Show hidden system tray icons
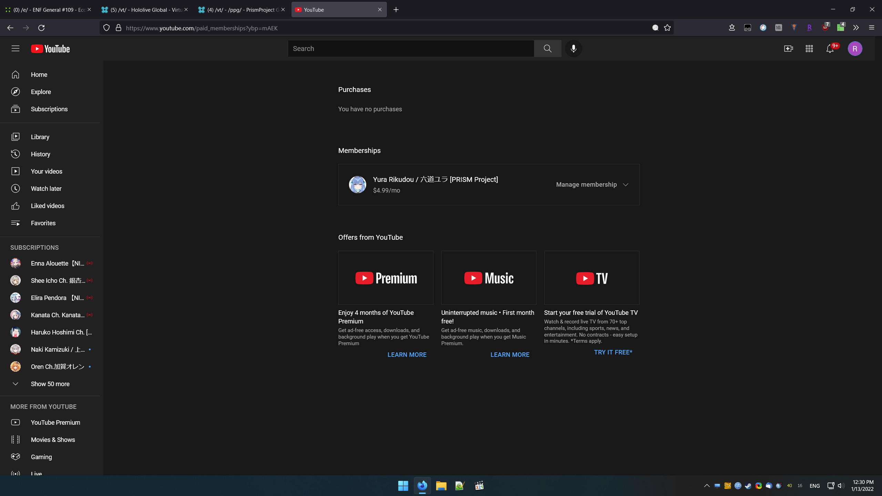 707,486
